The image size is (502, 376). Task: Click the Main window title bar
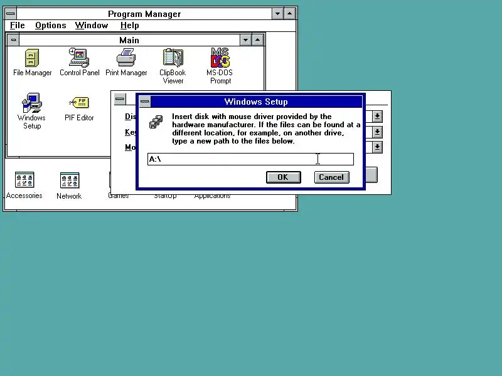pyautogui.click(x=129, y=40)
